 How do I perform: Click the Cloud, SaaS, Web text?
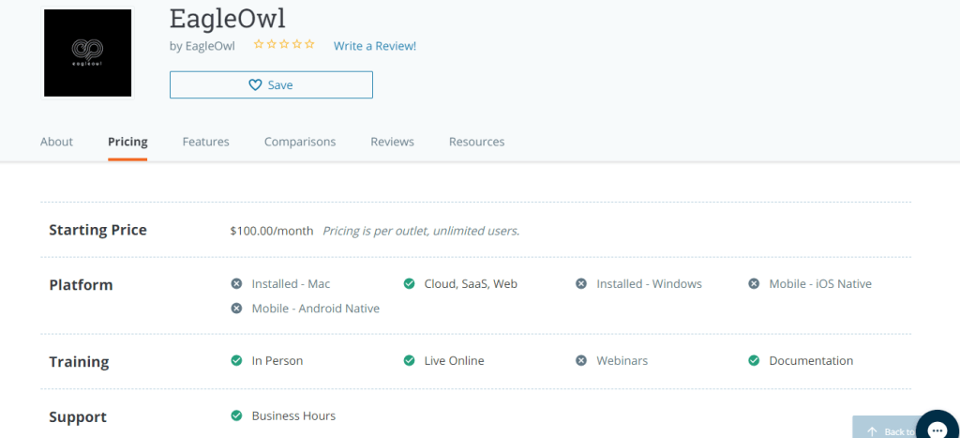point(471,283)
